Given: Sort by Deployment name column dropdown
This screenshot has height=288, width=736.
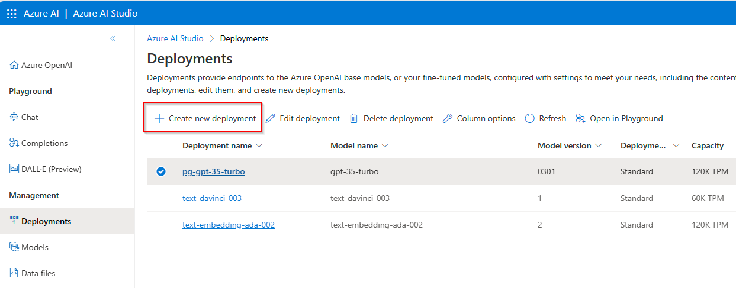Looking at the screenshot, I should [258, 146].
